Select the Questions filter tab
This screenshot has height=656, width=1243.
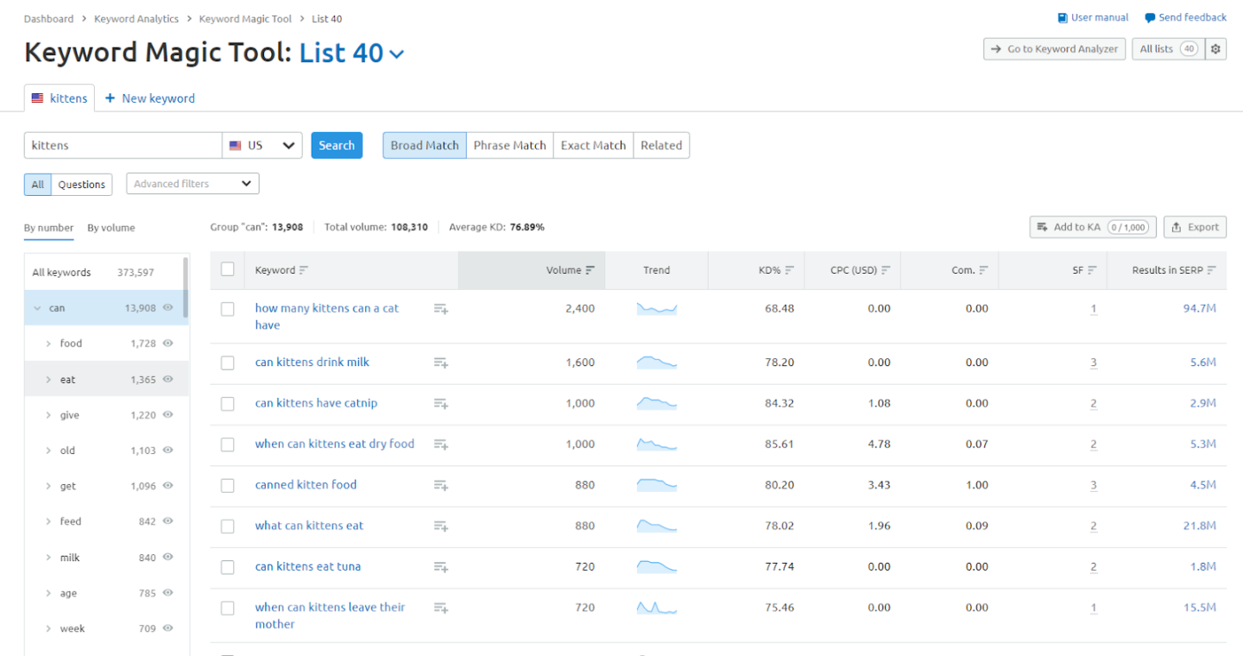coord(82,185)
